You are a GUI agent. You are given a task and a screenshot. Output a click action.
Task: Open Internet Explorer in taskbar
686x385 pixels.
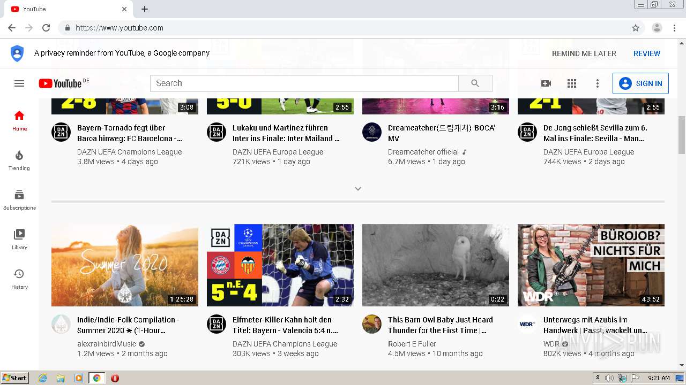[x=42, y=378]
